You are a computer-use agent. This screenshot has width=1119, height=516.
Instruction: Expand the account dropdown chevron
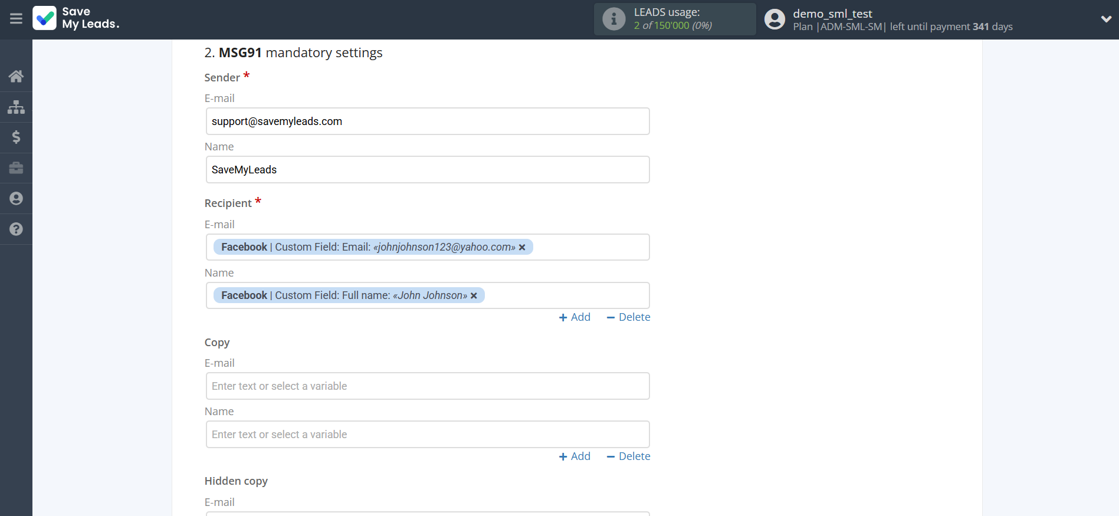point(1105,19)
